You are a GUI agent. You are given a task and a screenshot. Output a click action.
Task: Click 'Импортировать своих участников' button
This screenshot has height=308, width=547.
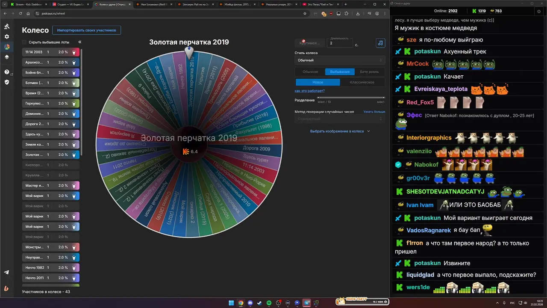point(87,30)
